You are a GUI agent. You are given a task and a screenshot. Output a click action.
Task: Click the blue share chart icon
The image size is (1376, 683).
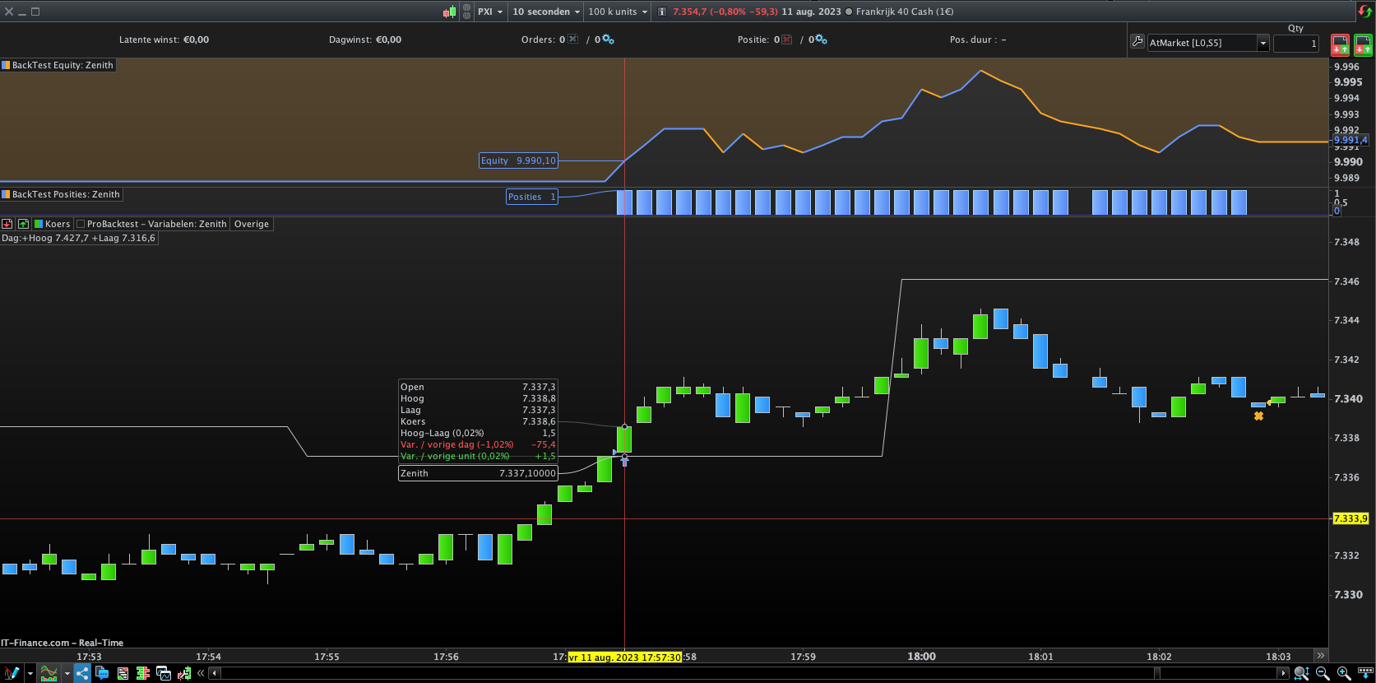[x=82, y=673]
